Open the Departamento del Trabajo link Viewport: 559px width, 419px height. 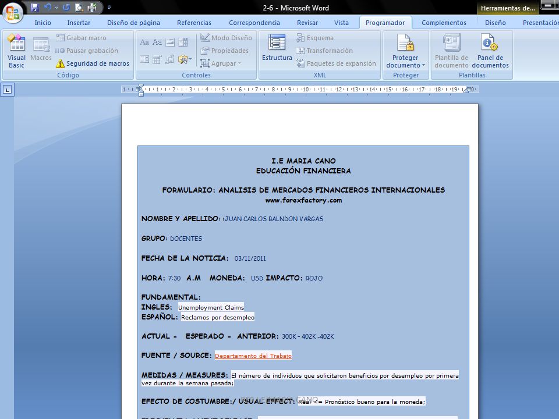[x=253, y=356]
